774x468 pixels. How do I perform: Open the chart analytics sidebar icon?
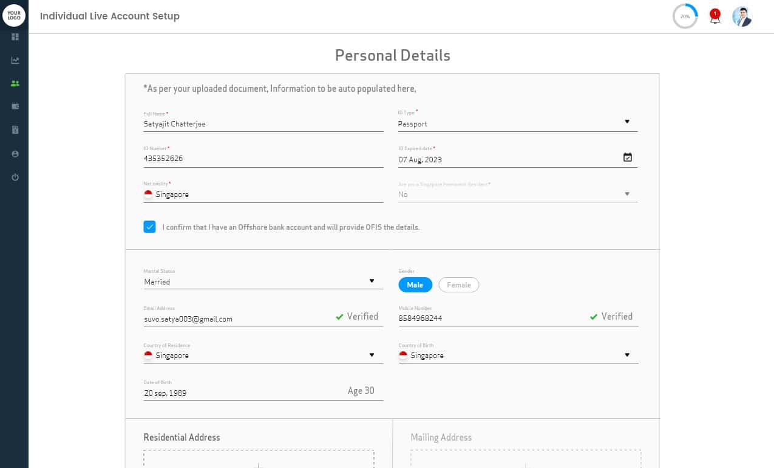15,60
